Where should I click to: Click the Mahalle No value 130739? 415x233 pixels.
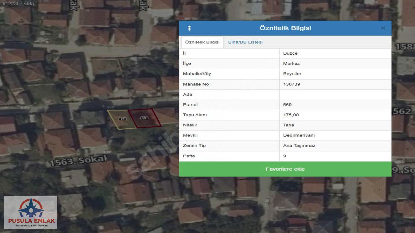tap(292, 84)
